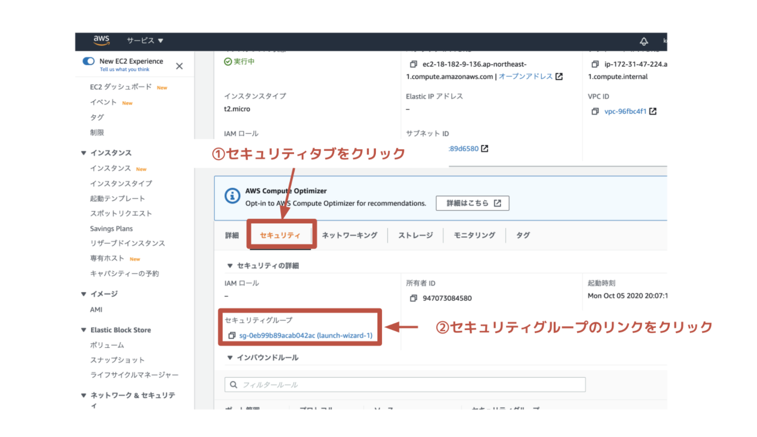Collapse the ネットワーク & セキュリティ section
The height and width of the screenshot is (437, 757).
[83, 396]
